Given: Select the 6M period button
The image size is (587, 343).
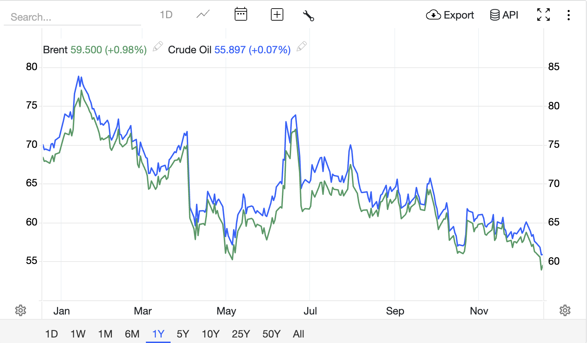Looking at the screenshot, I should pyautogui.click(x=132, y=333).
